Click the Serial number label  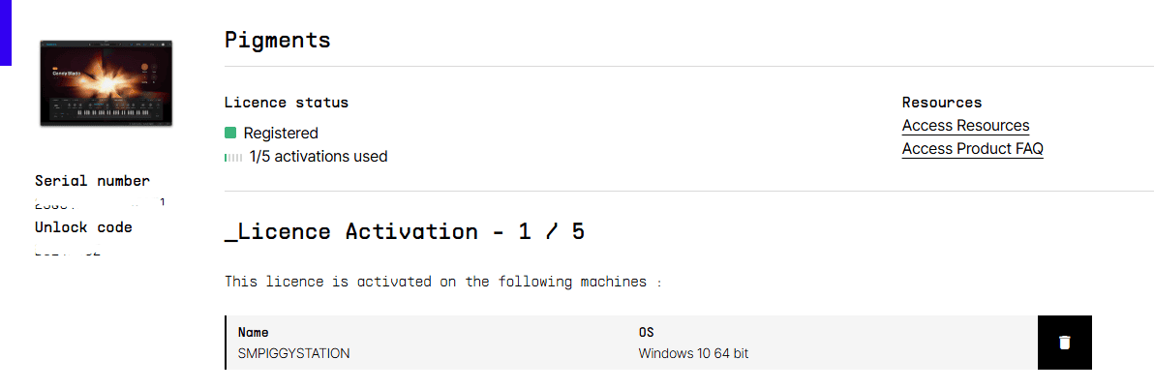point(92,181)
